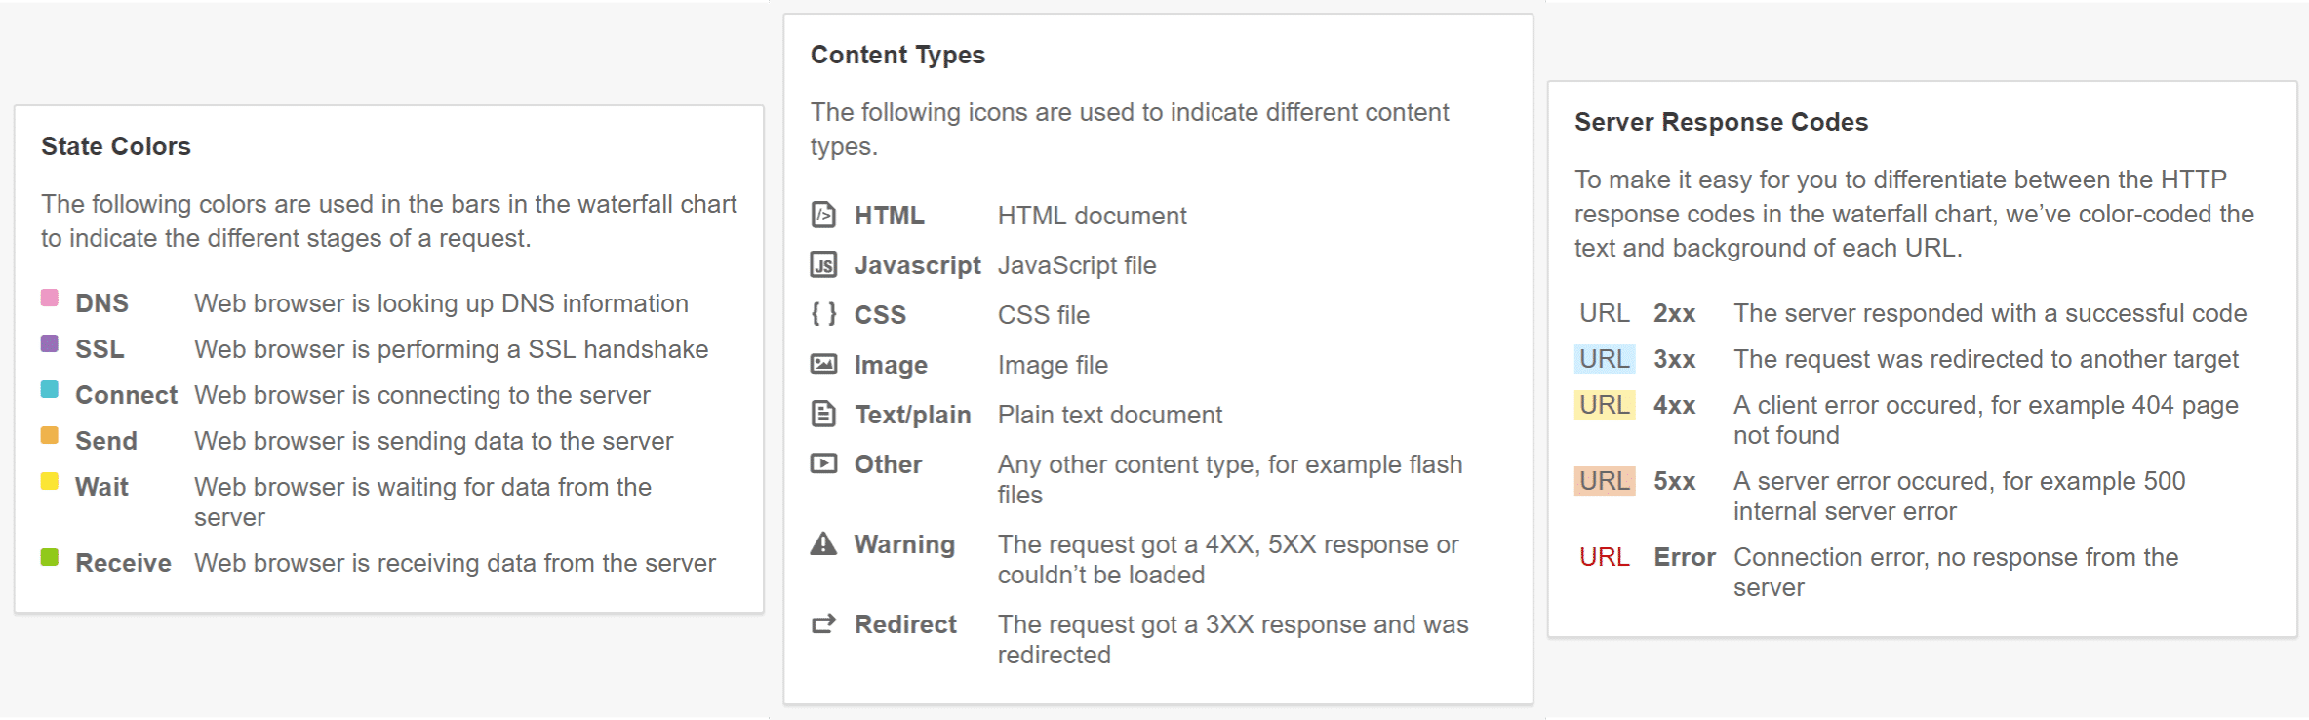Click the orange-highlighted 5xx URL label

(x=1604, y=481)
